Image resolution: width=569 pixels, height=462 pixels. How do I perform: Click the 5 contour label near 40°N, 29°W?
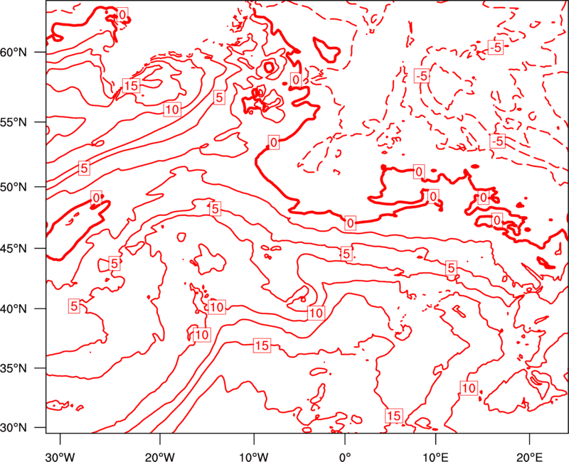click(74, 306)
